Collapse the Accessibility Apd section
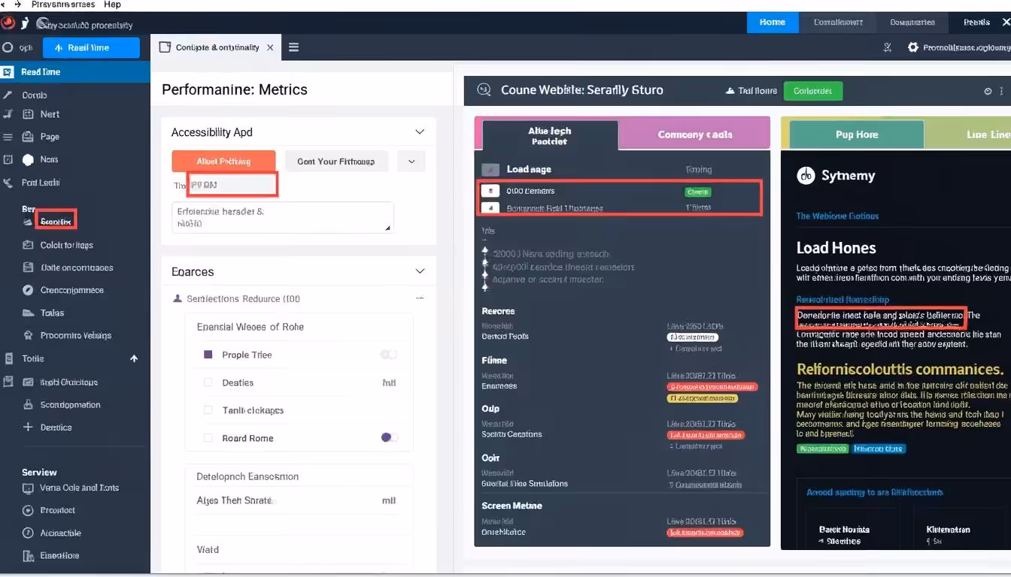 [420, 132]
